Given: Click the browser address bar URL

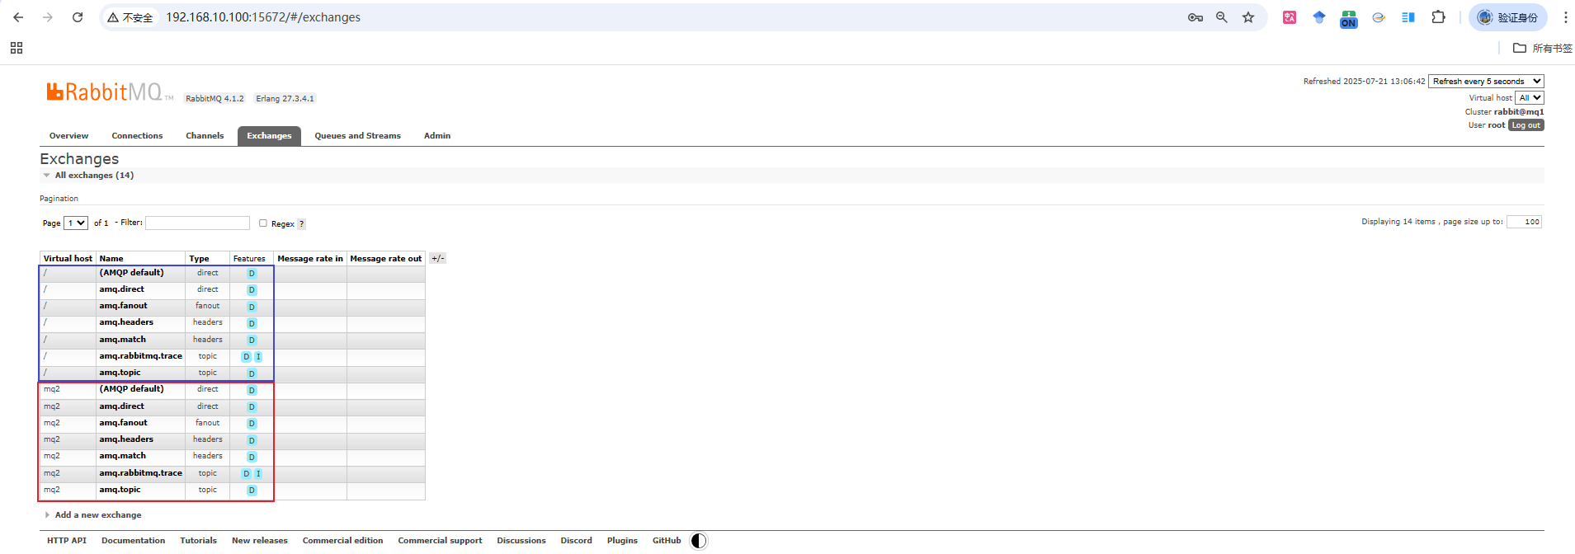Looking at the screenshot, I should pyautogui.click(x=263, y=17).
